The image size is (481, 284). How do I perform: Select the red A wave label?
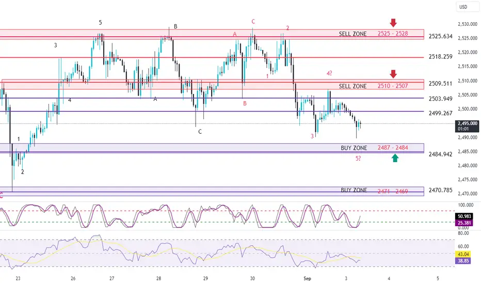tap(235, 34)
